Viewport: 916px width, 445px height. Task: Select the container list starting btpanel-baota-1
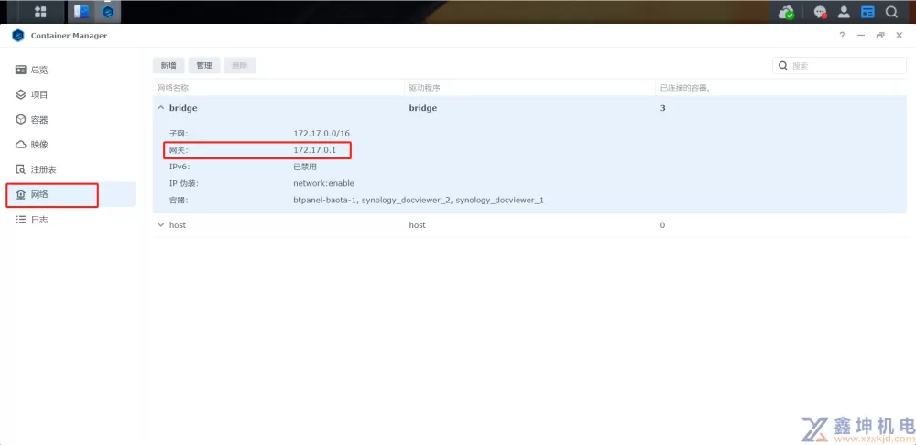tap(419, 201)
